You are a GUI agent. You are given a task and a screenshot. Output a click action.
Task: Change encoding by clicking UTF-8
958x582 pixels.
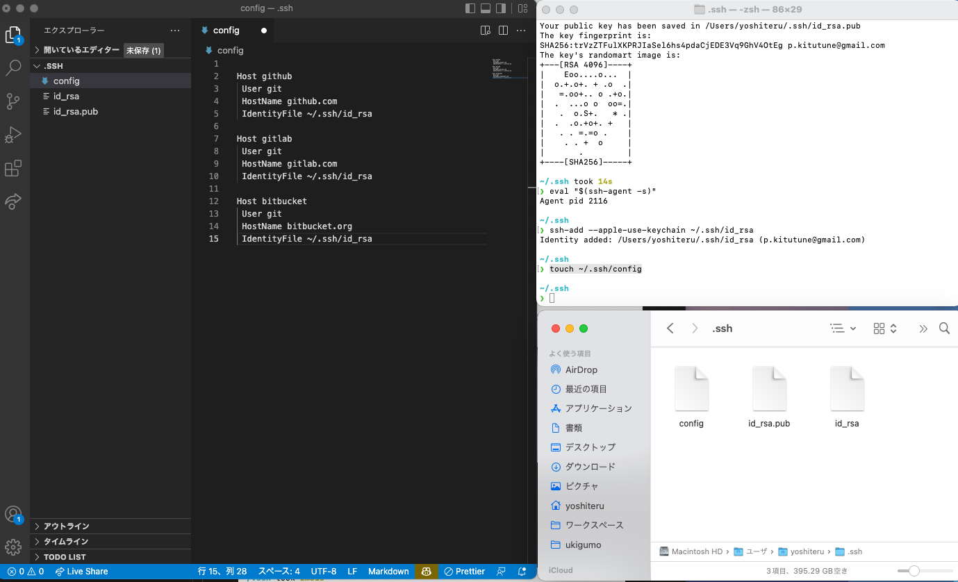point(323,571)
